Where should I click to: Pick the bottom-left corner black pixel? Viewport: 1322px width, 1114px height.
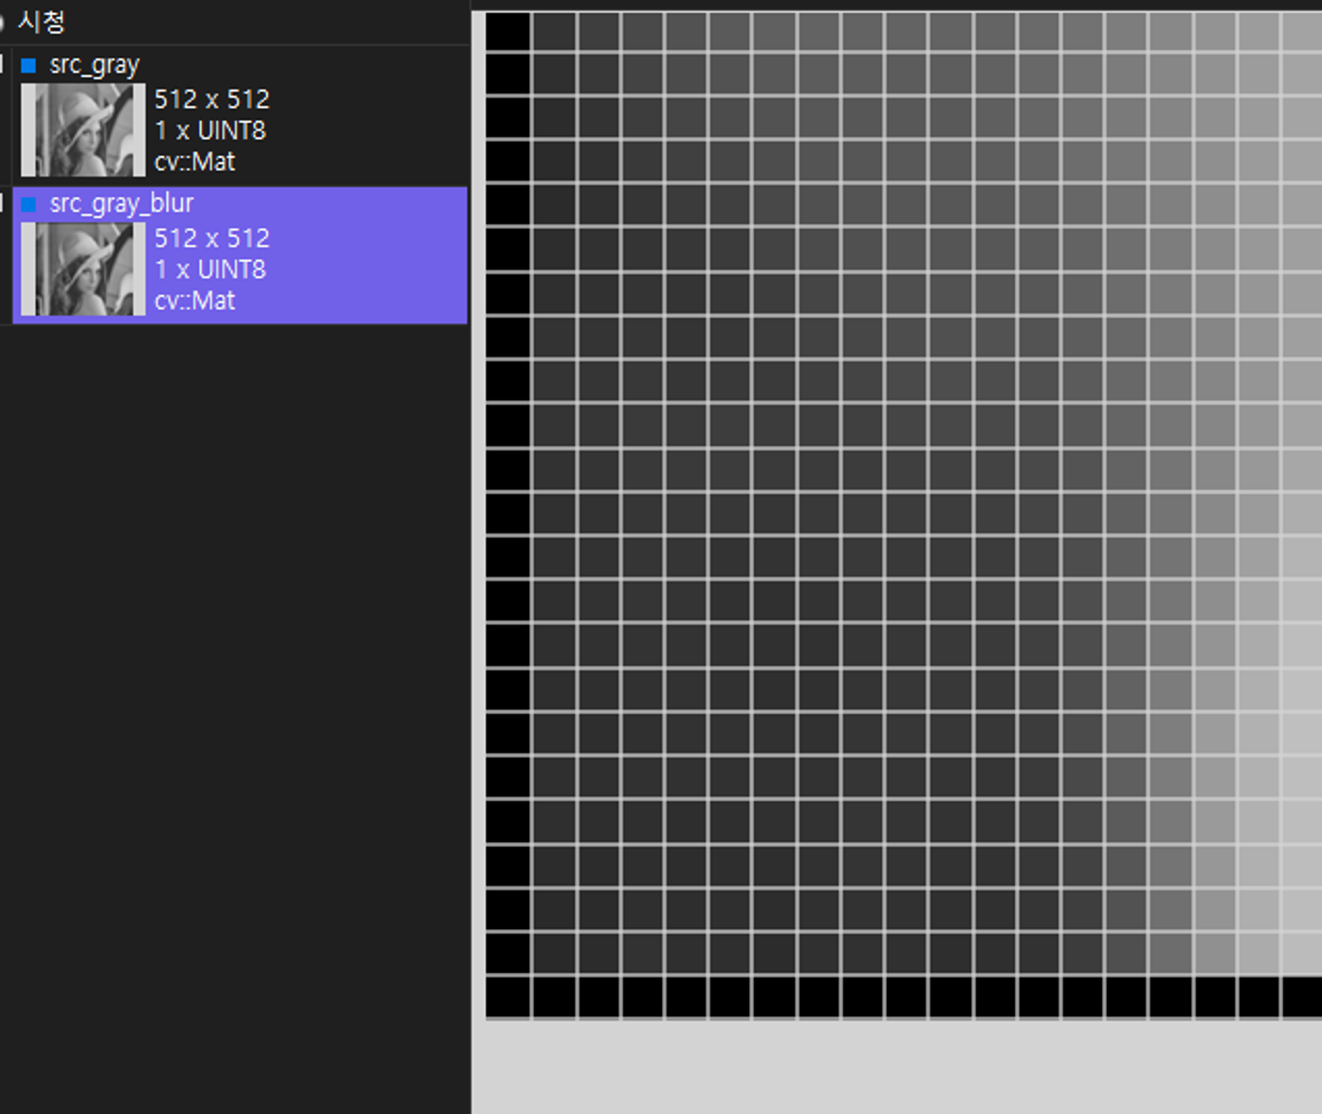[x=507, y=997]
